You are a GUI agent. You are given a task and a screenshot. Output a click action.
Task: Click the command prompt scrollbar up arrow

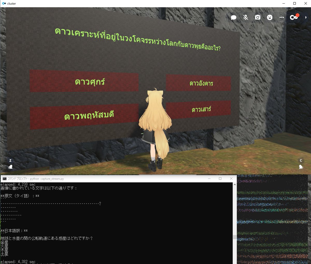[x=235, y=184]
